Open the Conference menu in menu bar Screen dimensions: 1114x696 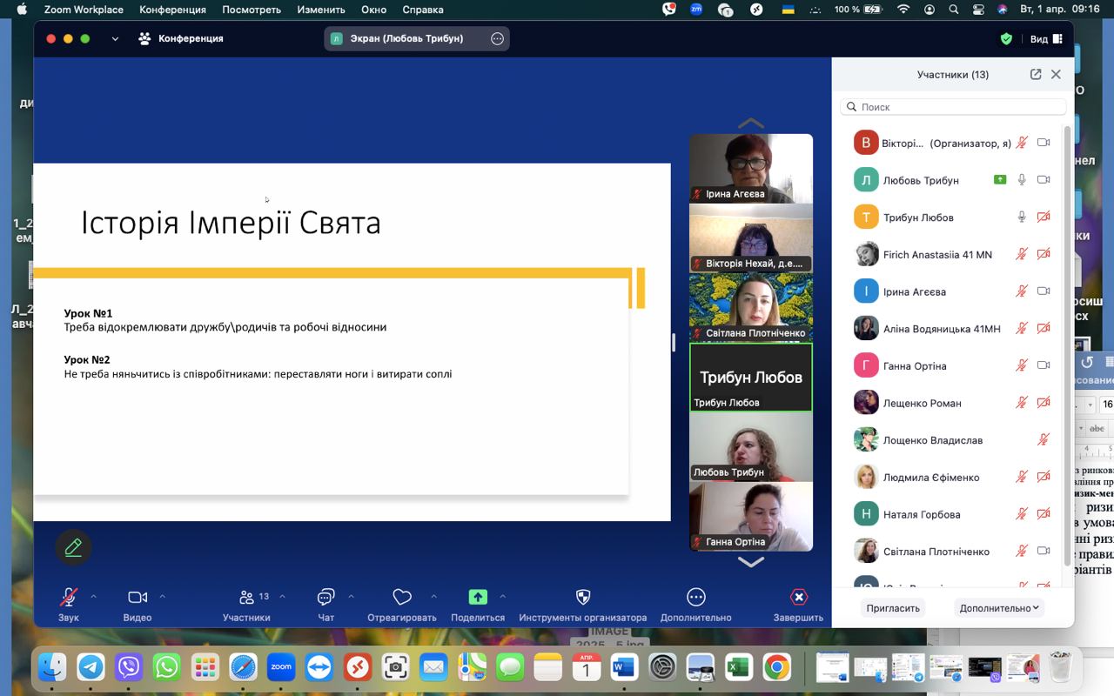coord(172,10)
